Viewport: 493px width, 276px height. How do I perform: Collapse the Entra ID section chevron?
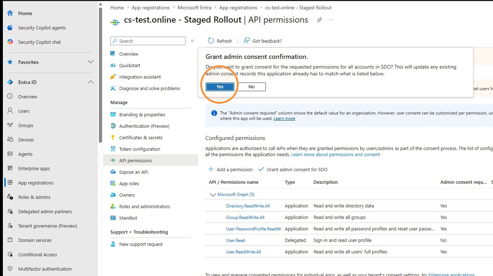pos(91,82)
